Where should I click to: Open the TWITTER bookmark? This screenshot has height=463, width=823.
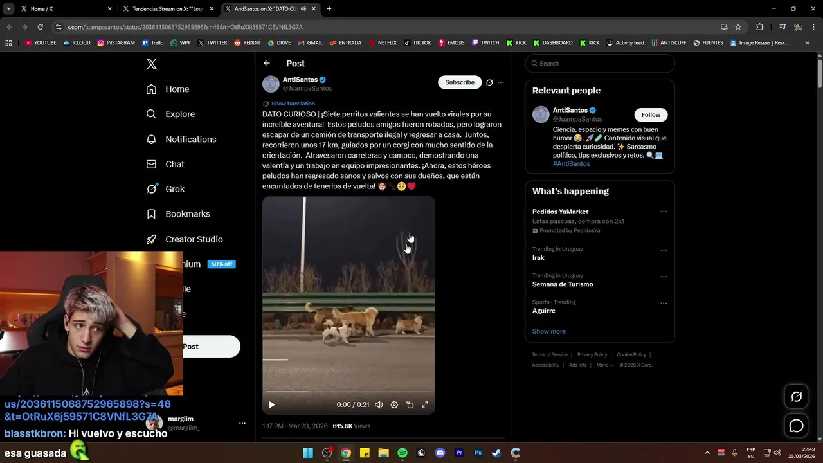pyautogui.click(x=212, y=43)
